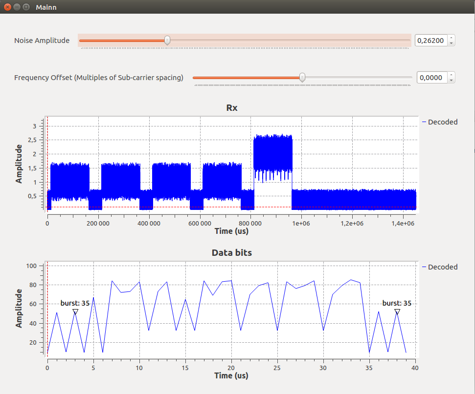Focus the Noise Amplitude value field
Screen dimensions: 475x394
430,41
